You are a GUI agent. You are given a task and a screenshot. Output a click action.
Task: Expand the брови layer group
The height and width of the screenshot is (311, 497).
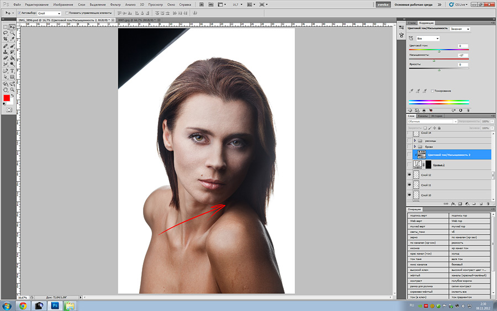pos(415,146)
